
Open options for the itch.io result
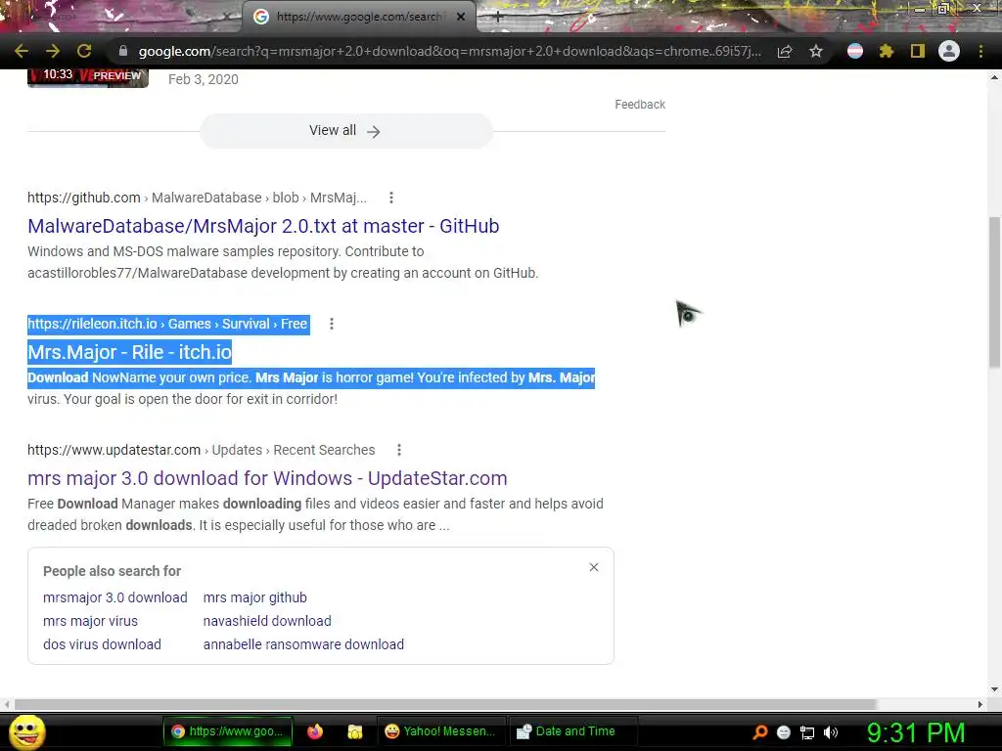331,324
